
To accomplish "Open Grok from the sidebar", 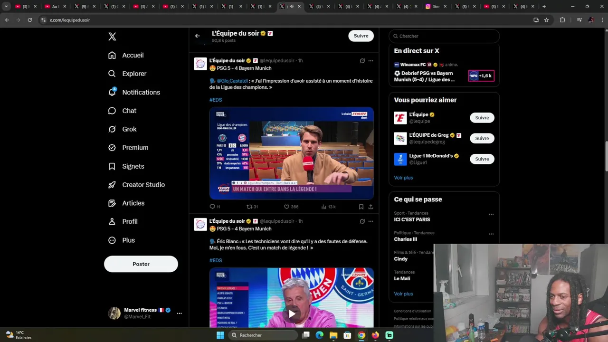I will (122, 129).
